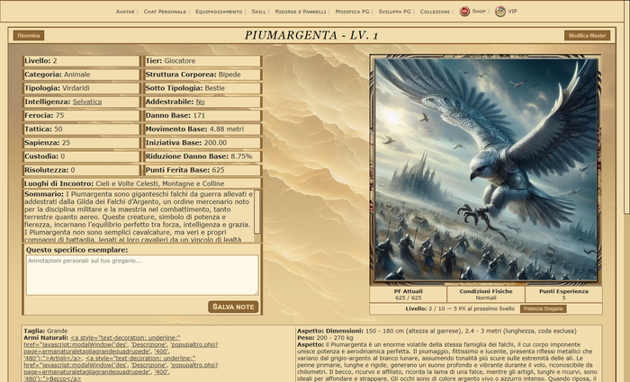
Task: Click the Potenzia Gregario button
Action: 544,308
